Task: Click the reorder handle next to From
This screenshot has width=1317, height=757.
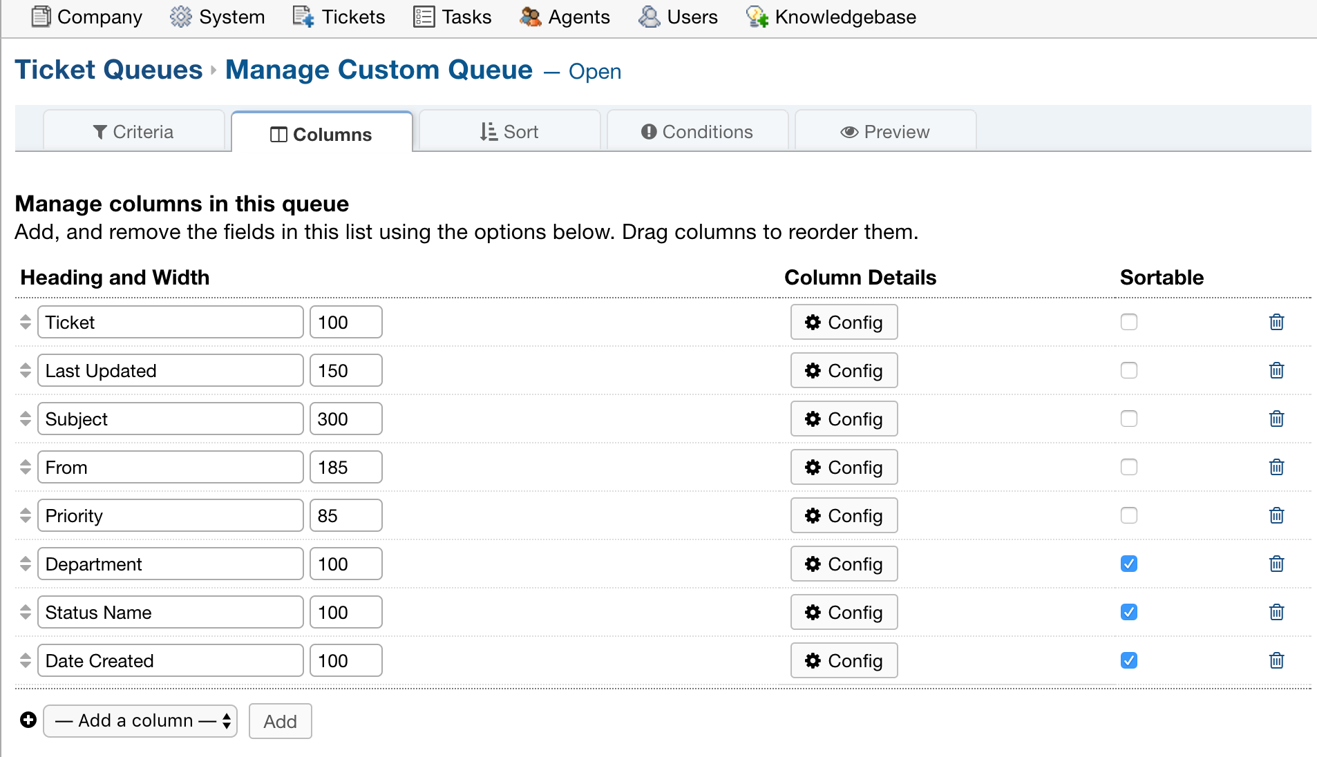Action: 26,467
